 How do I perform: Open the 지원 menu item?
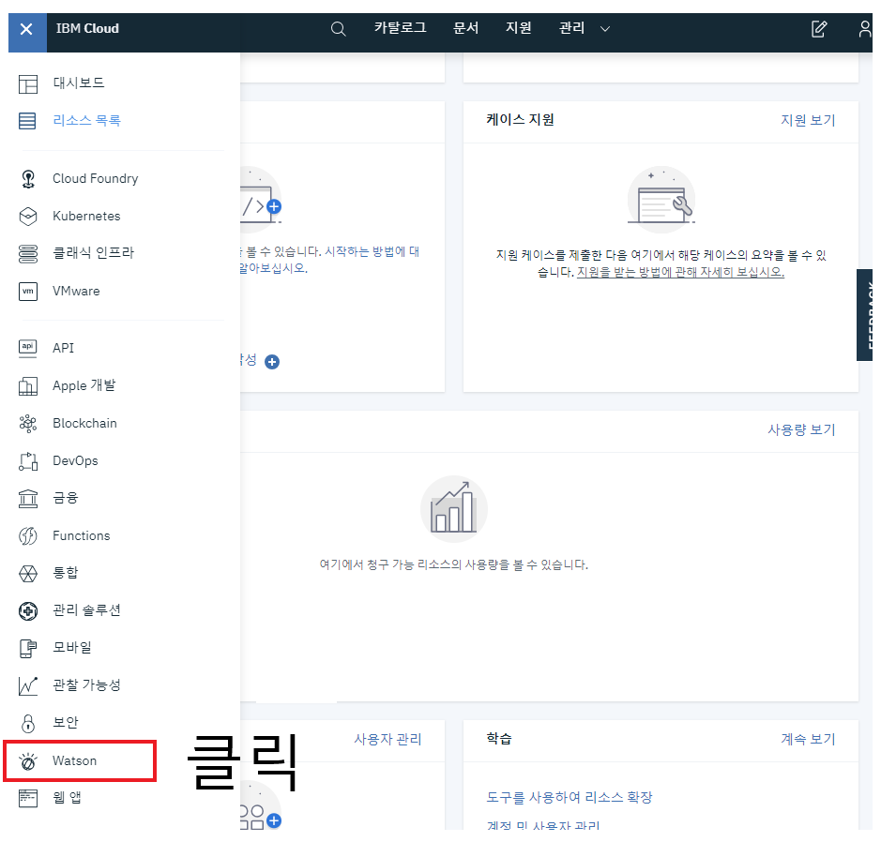click(x=519, y=28)
